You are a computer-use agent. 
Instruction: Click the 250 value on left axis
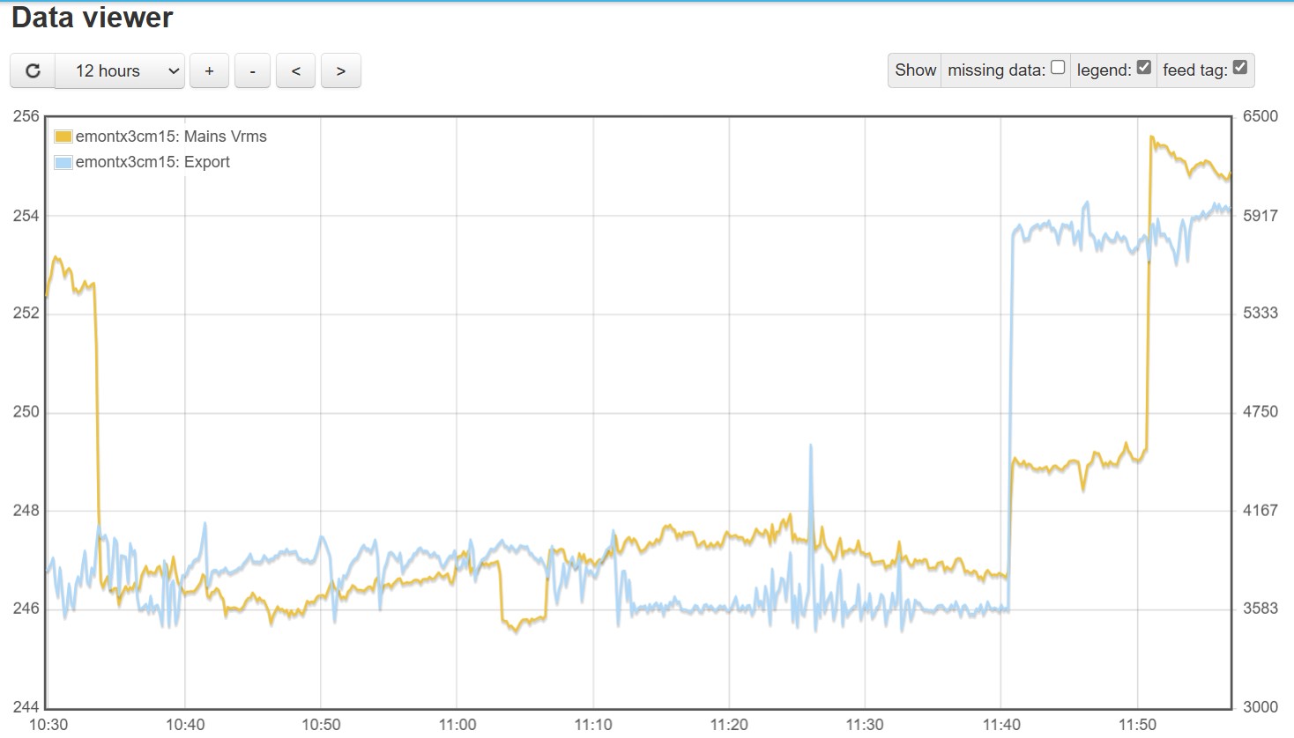point(26,411)
